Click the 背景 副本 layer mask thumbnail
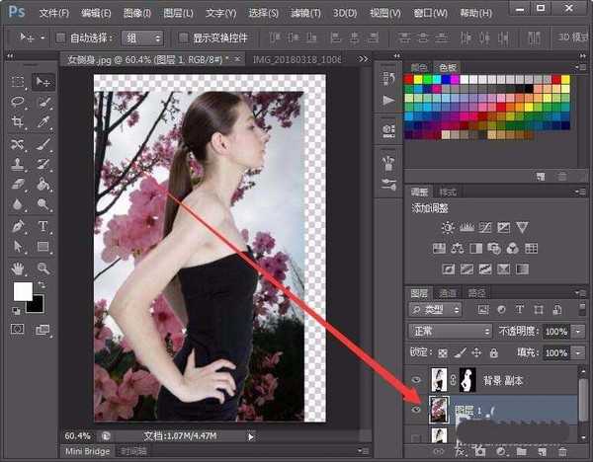 [x=466, y=380]
